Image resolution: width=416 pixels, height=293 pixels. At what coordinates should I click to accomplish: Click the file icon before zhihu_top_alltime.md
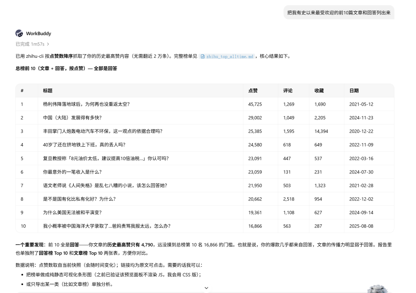pyautogui.click(x=203, y=56)
